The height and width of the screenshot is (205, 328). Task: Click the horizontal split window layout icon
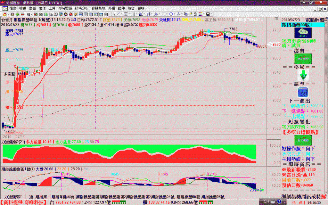pos(81,14)
